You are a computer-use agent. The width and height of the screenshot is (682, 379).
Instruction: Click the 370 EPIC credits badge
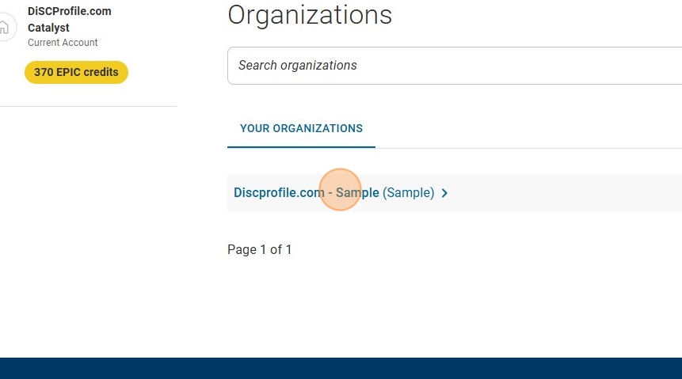click(x=76, y=72)
